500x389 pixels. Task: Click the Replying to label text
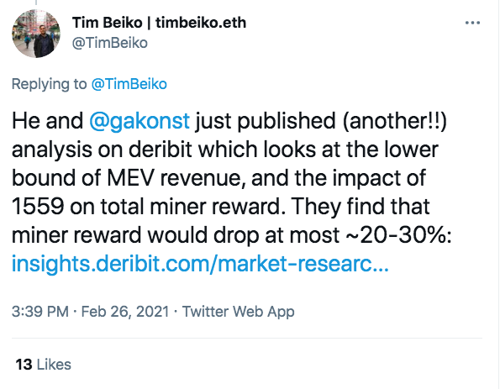(49, 84)
